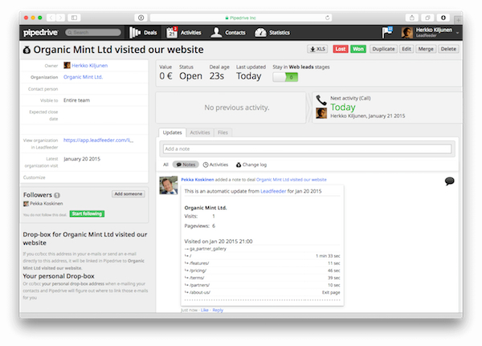Viewport: 482px width, 346px height.
Task: Open the Contacts person icon
Action: (216, 32)
